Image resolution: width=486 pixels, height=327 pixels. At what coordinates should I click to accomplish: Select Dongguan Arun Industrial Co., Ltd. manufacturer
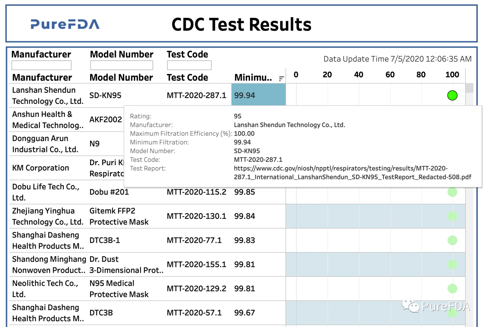click(x=45, y=144)
